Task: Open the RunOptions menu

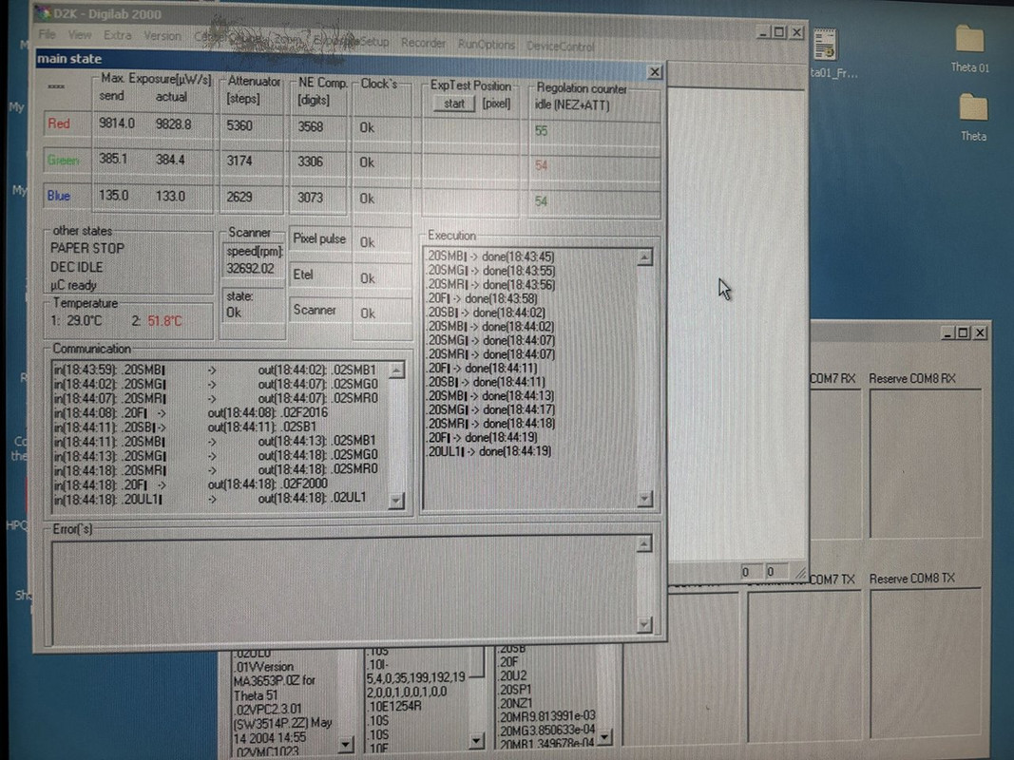Action: (487, 45)
